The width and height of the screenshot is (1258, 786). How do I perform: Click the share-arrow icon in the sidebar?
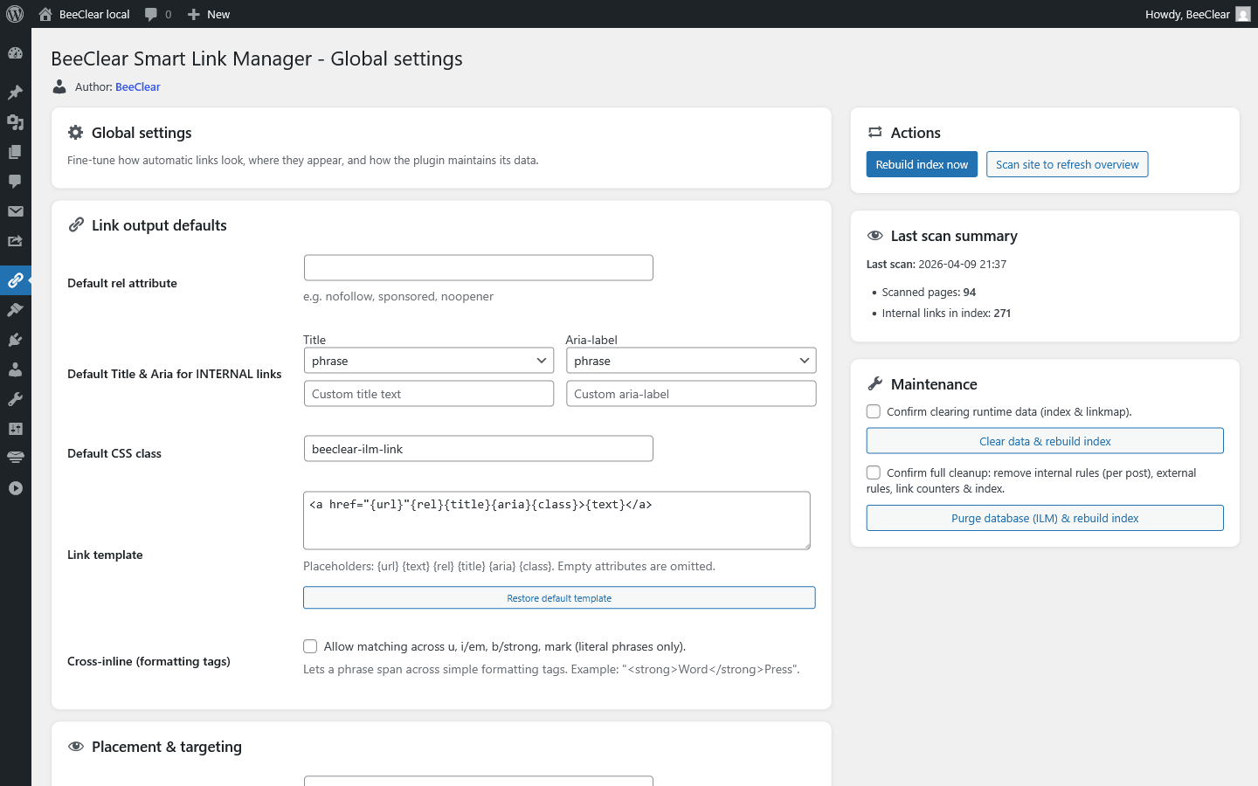(15, 241)
